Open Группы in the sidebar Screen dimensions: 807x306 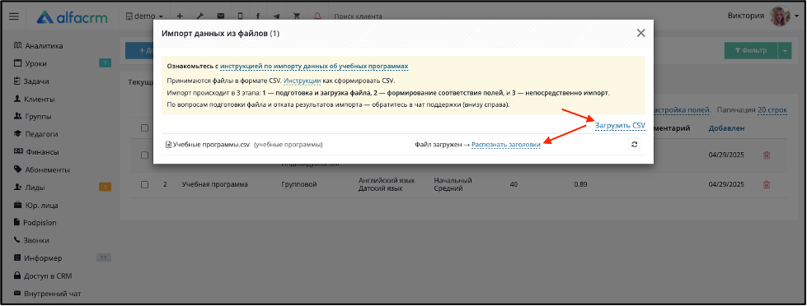32,117
